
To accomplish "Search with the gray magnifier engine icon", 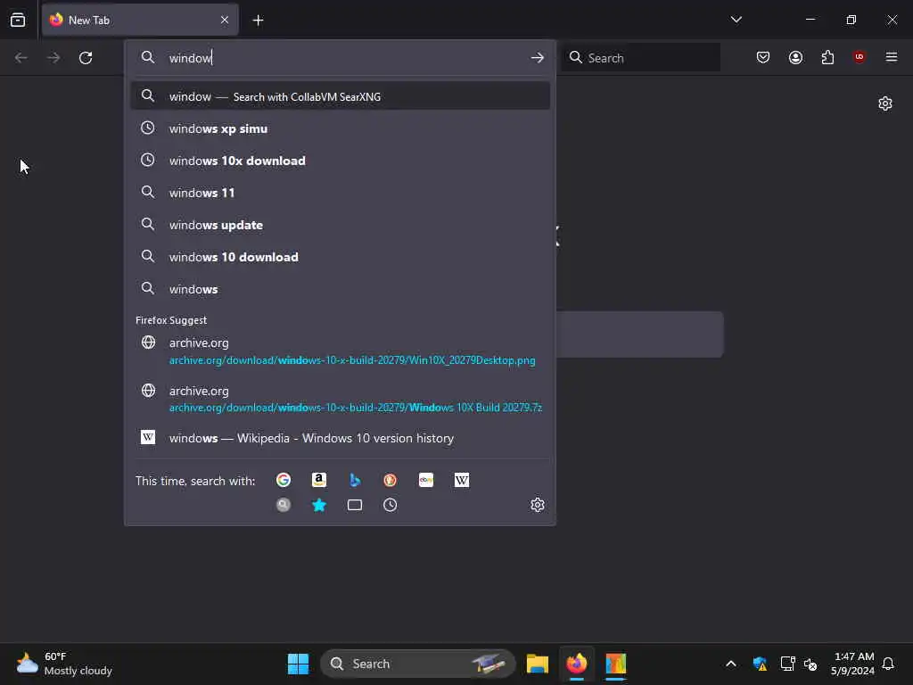I will (284, 505).
